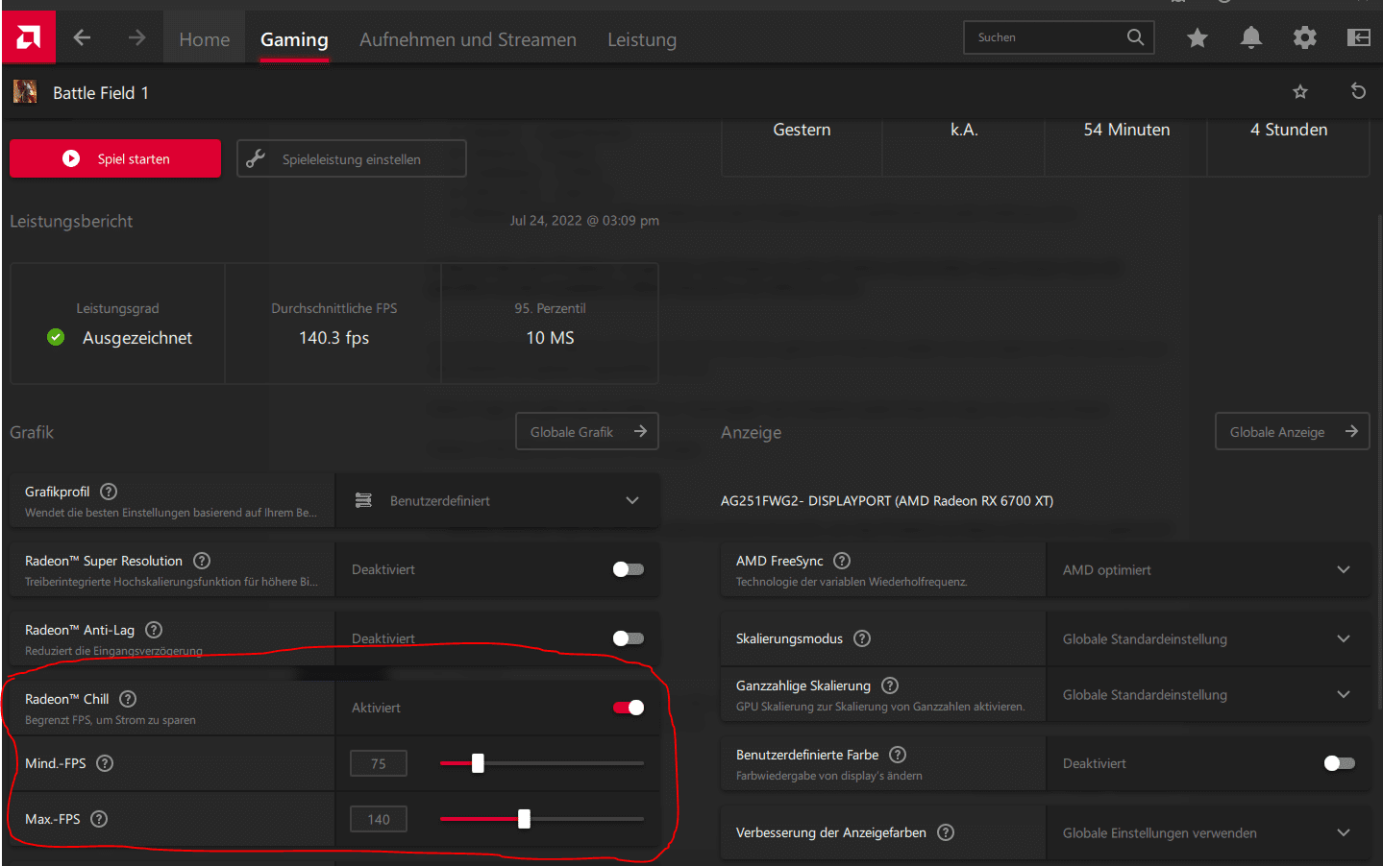Open AMD FreeSync AMD optimiert dropdown
Viewport: 1383px width, 866px height.
[x=1208, y=569]
